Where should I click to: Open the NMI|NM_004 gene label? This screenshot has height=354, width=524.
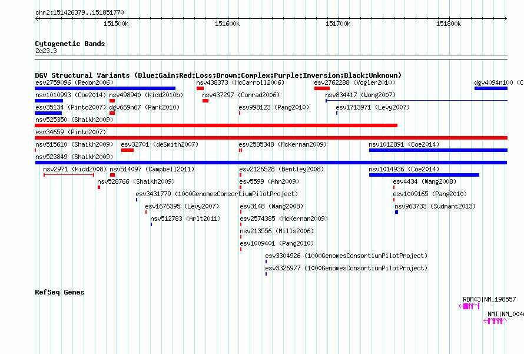click(x=505, y=314)
